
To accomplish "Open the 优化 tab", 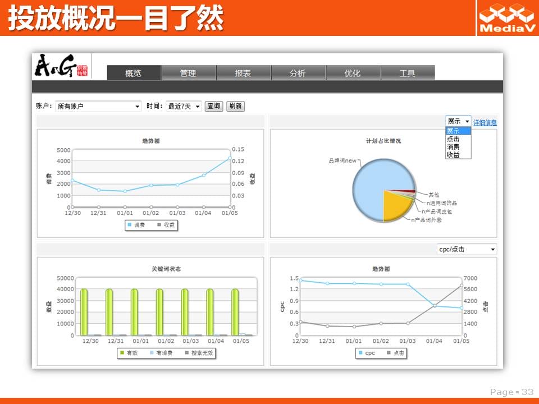I will coord(353,73).
